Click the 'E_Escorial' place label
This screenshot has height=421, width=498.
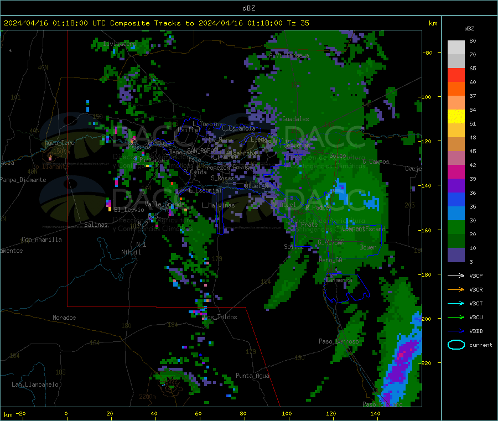pyautogui.click(x=205, y=190)
